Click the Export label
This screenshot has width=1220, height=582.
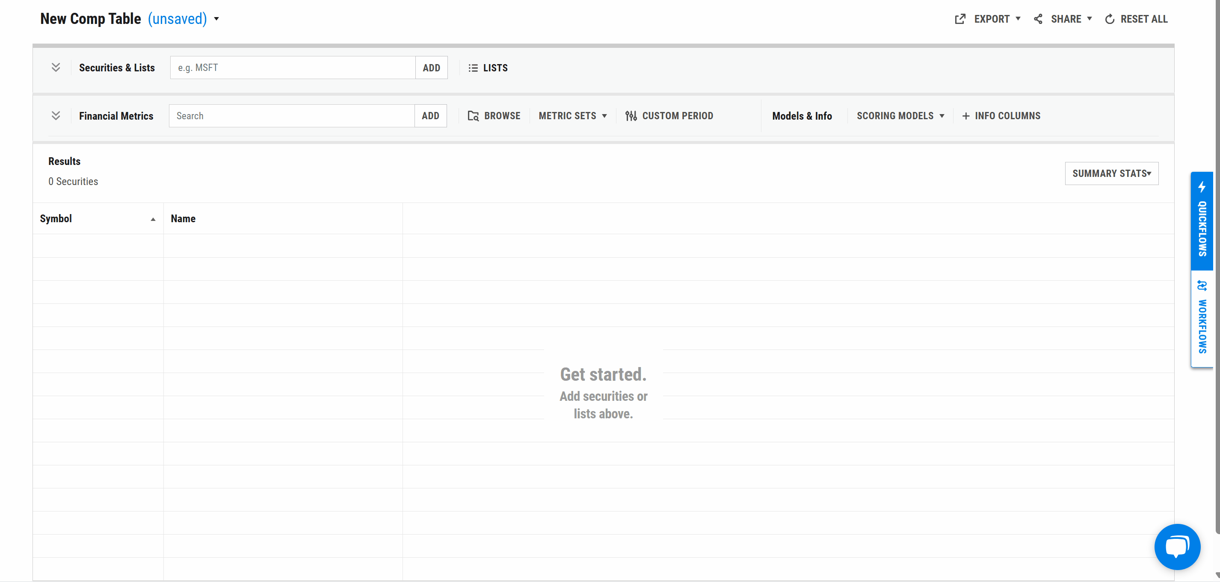coord(992,19)
